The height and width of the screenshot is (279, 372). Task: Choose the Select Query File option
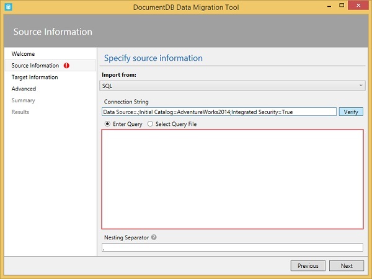151,124
